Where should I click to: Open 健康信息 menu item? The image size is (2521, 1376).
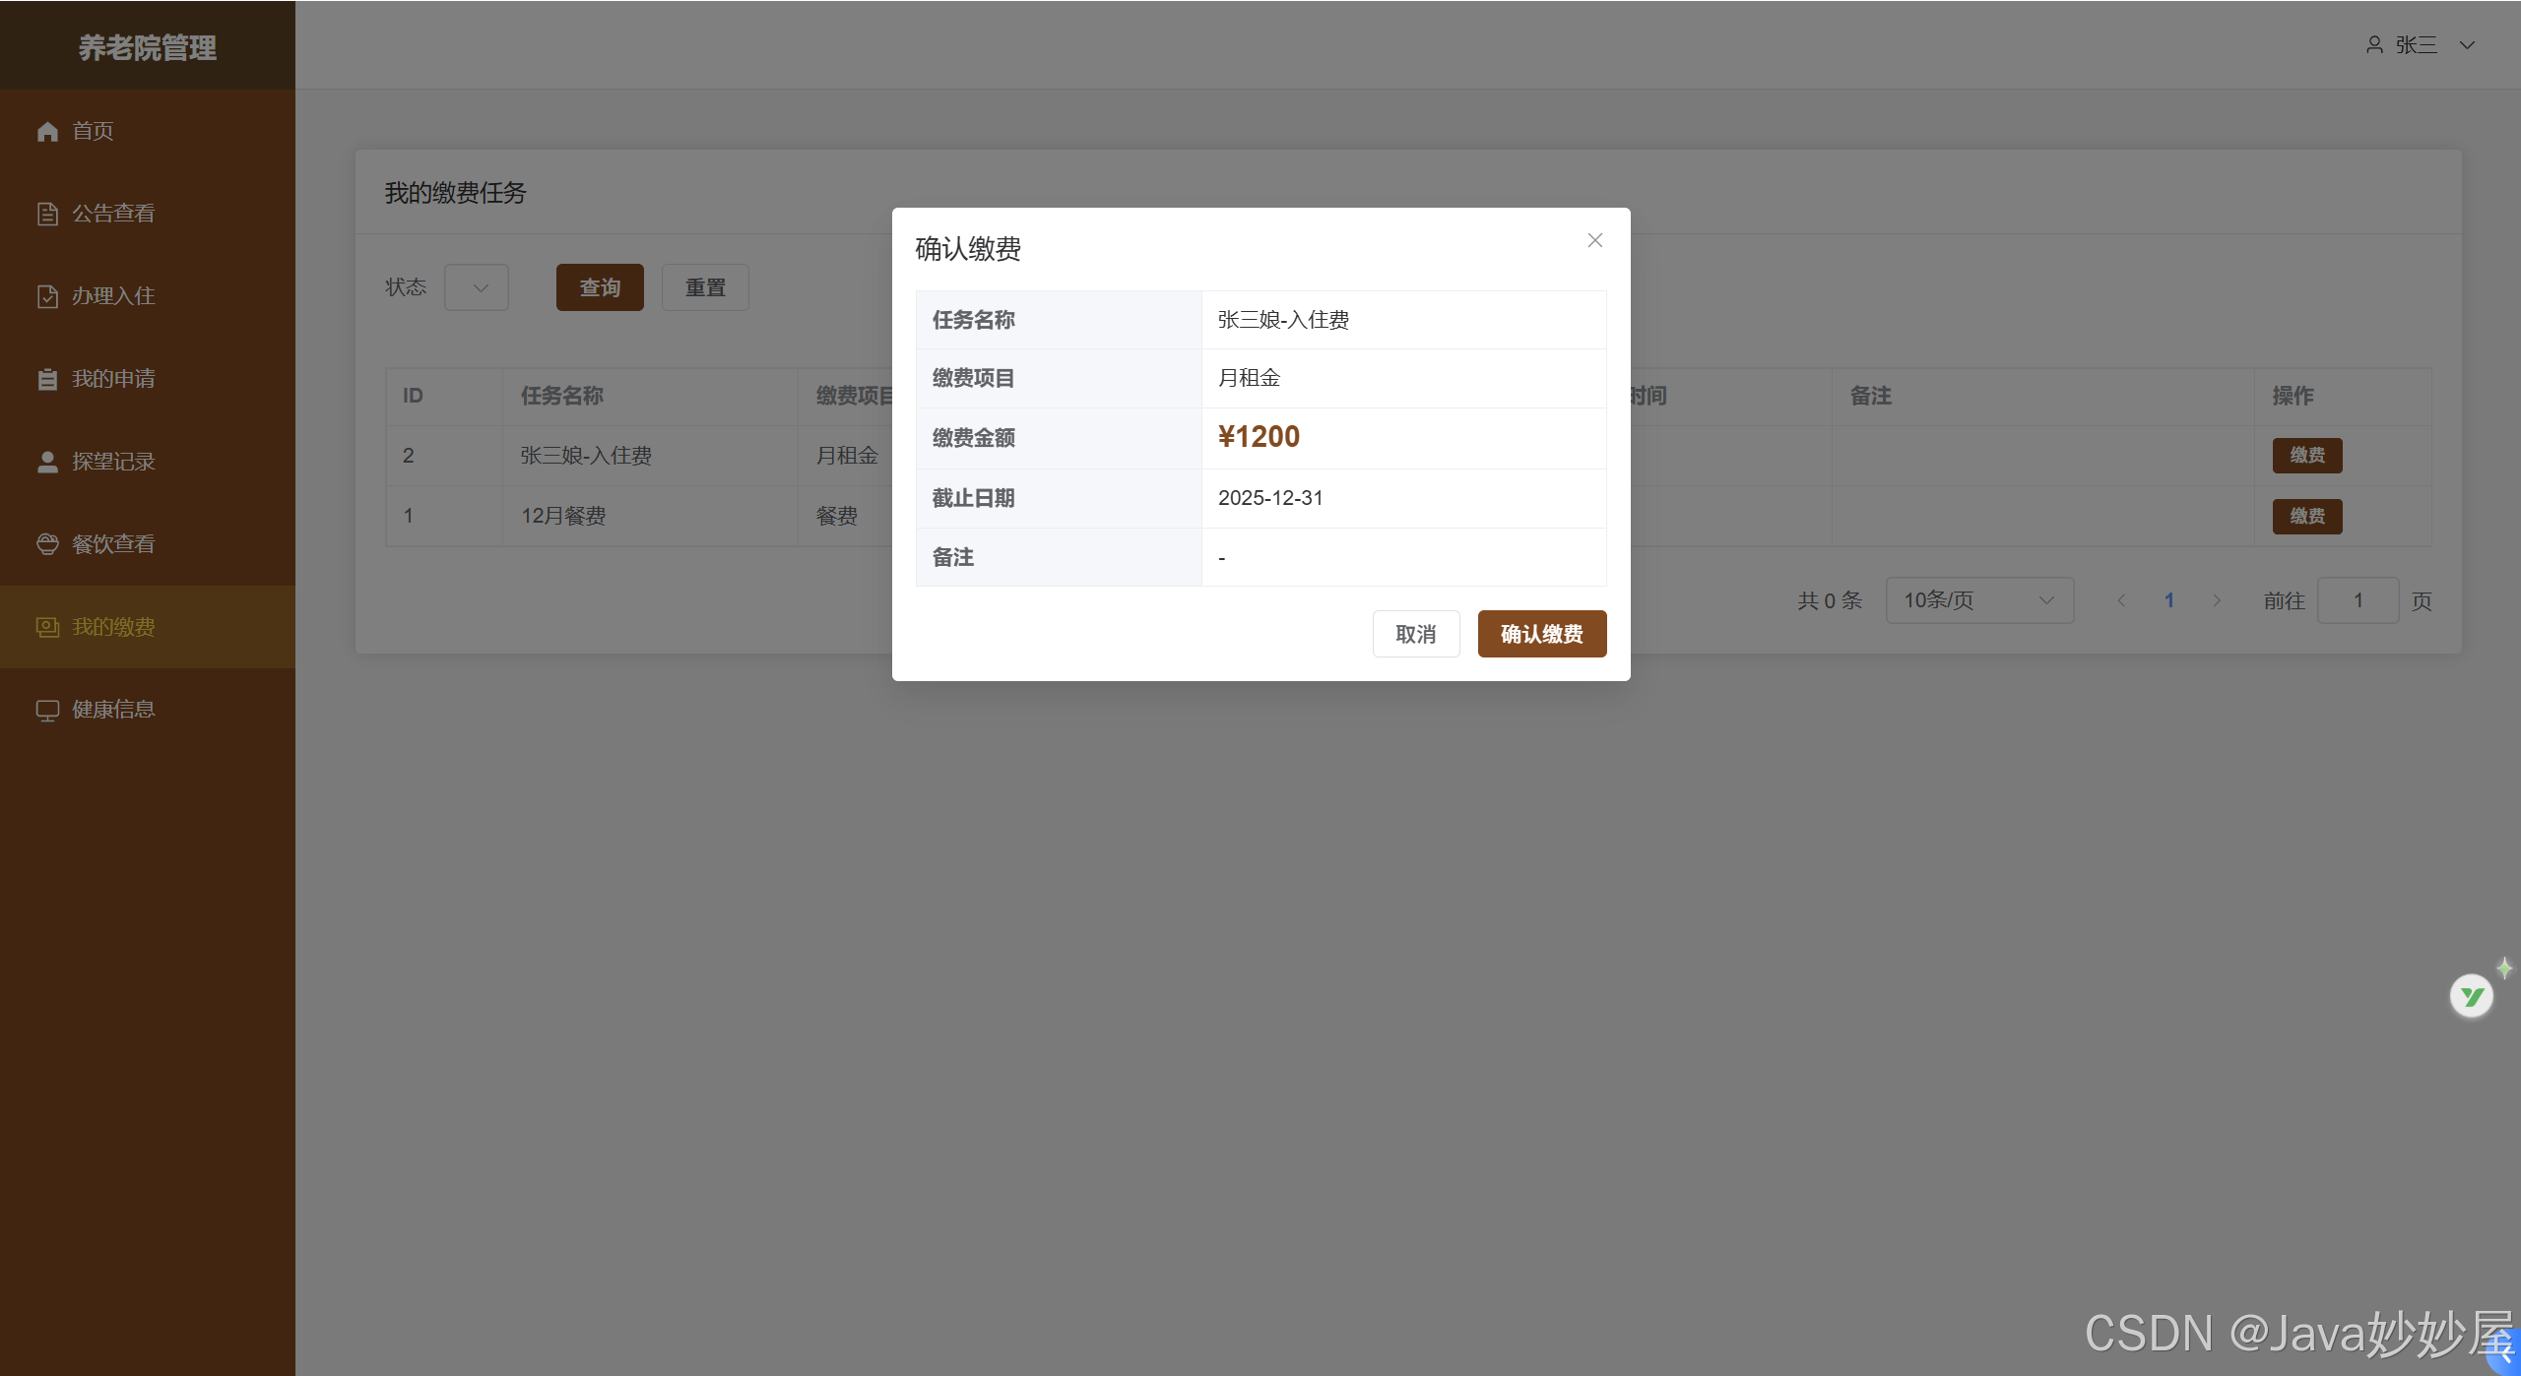pyautogui.click(x=113, y=710)
